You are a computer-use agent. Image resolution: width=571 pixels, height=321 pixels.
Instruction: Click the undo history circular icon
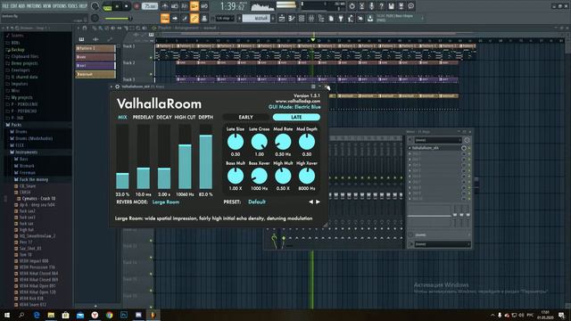click(352, 6)
